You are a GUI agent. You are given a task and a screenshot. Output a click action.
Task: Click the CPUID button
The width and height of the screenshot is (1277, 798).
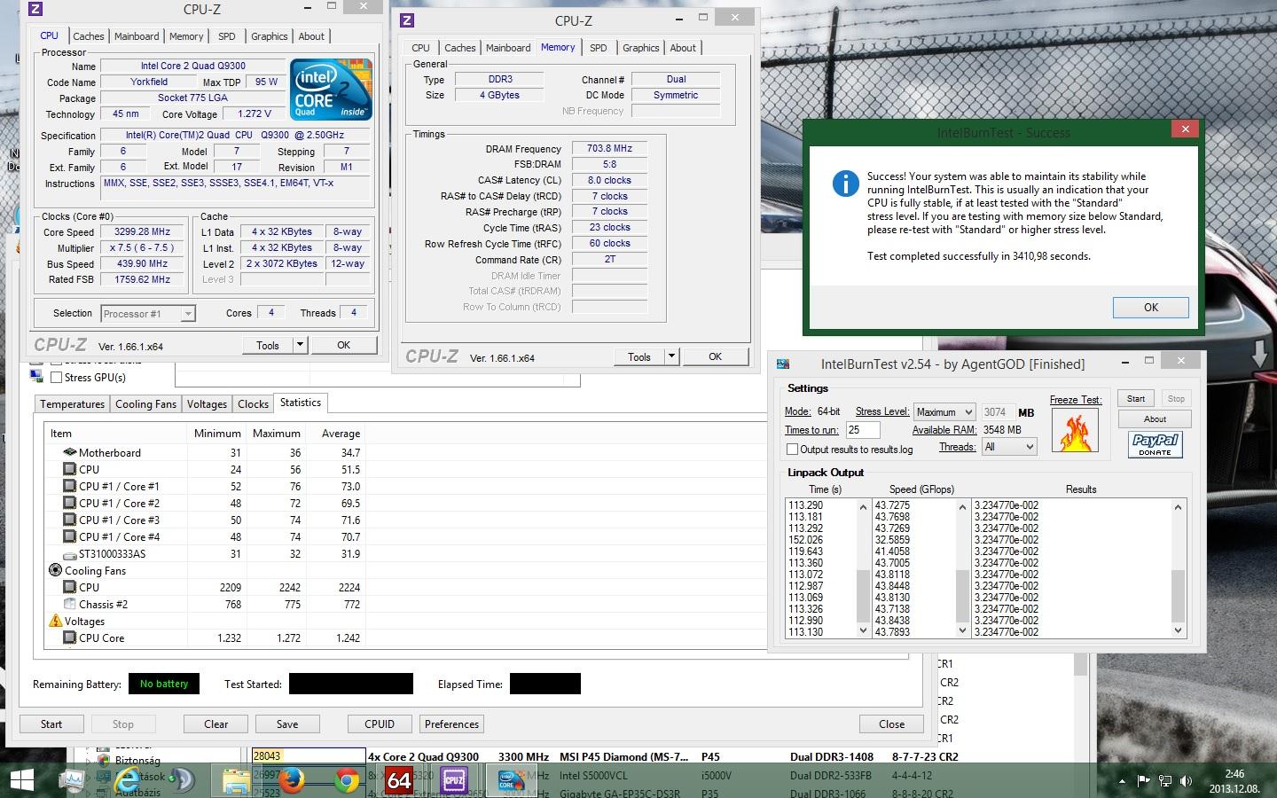pos(380,724)
